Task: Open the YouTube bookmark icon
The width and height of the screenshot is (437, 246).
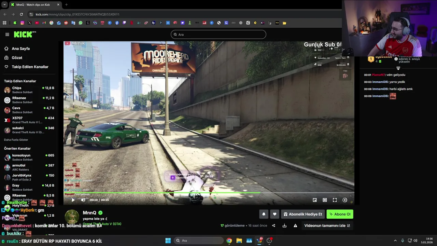Action: pyautogui.click(x=37, y=23)
